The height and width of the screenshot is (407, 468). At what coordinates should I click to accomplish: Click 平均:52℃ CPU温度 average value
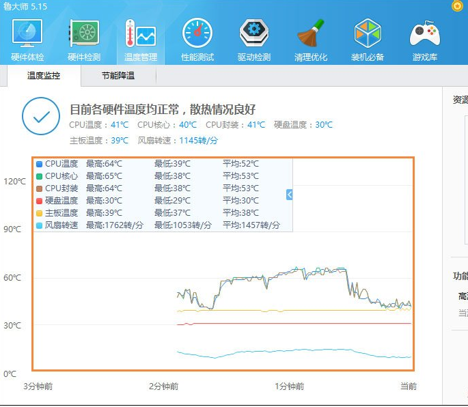click(x=240, y=164)
